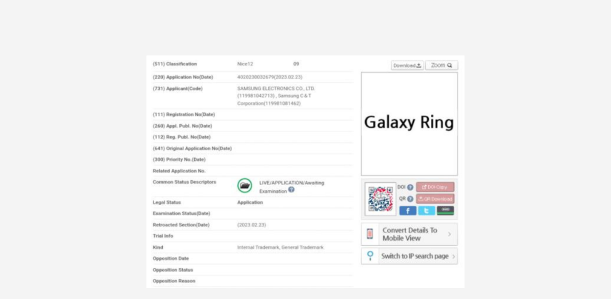
Task: Share via the Facebook icon
Action: pos(408,211)
